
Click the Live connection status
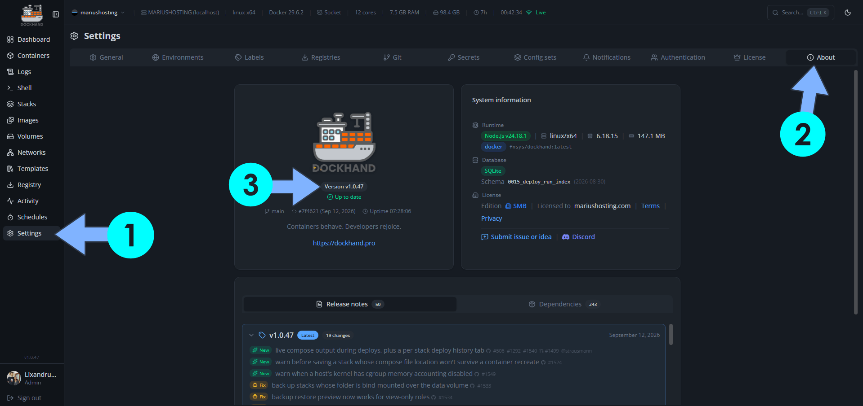click(536, 13)
